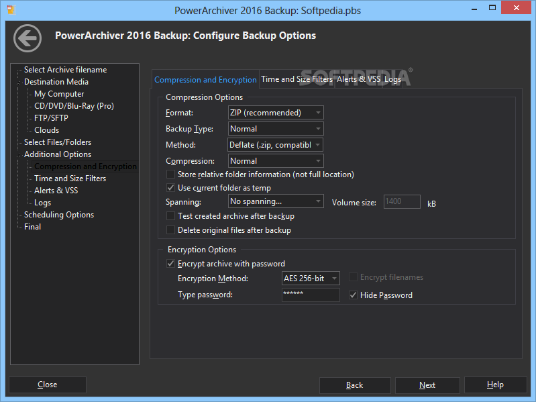Screen dimensions: 536x402
Task: Select Select Archive filename in tree
Action: (65, 70)
